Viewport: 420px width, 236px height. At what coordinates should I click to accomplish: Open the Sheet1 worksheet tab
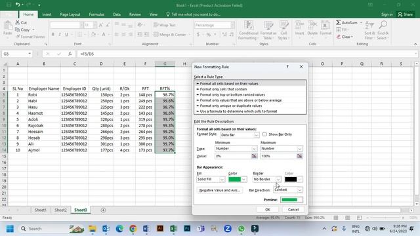(x=41, y=210)
